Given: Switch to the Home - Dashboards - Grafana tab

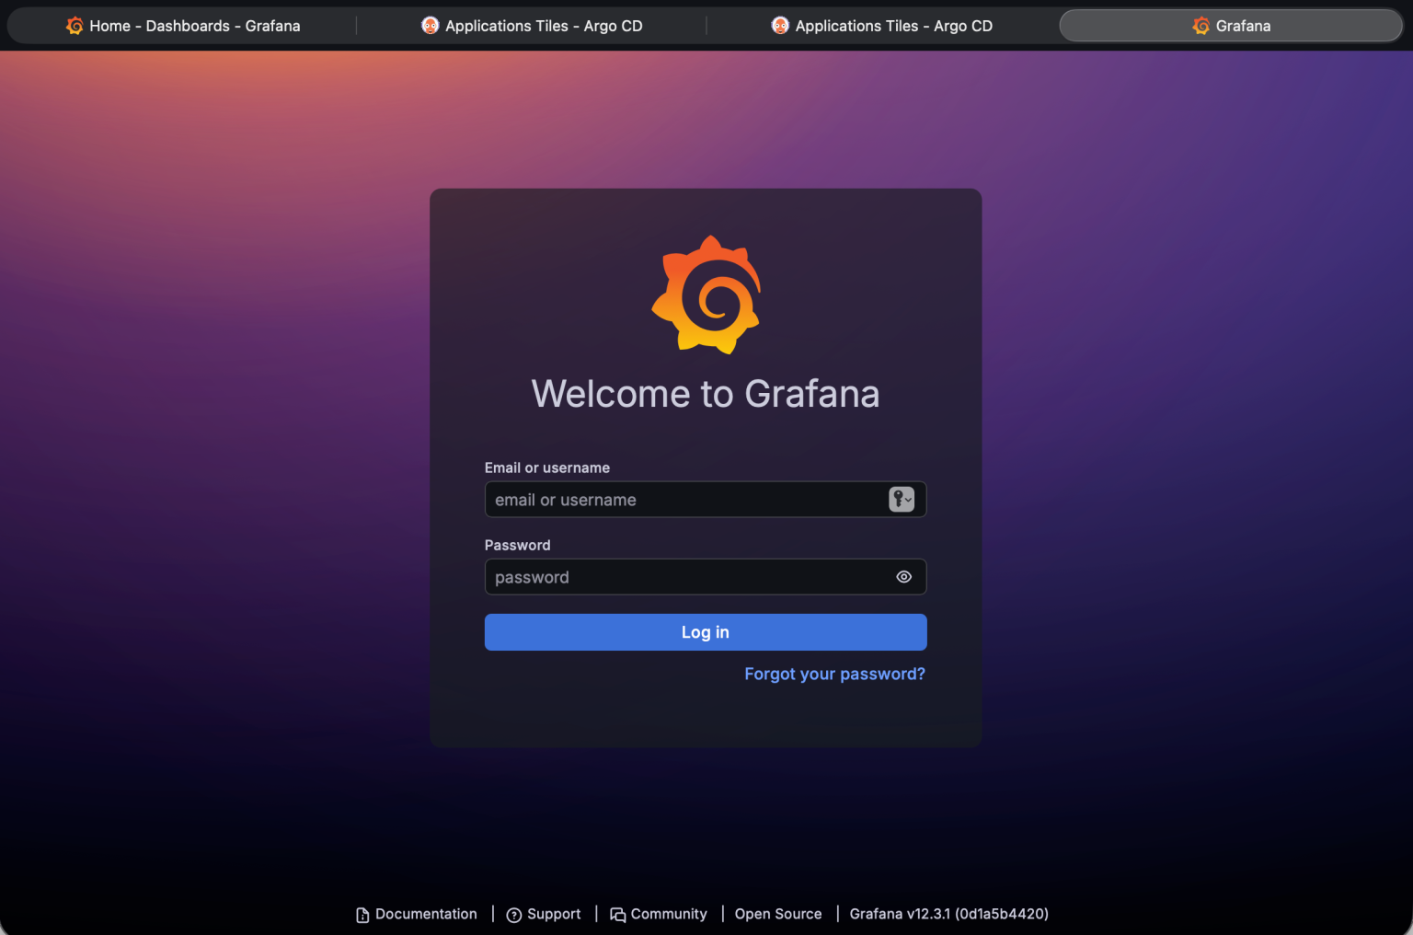Looking at the screenshot, I should click(x=184, y=26).
